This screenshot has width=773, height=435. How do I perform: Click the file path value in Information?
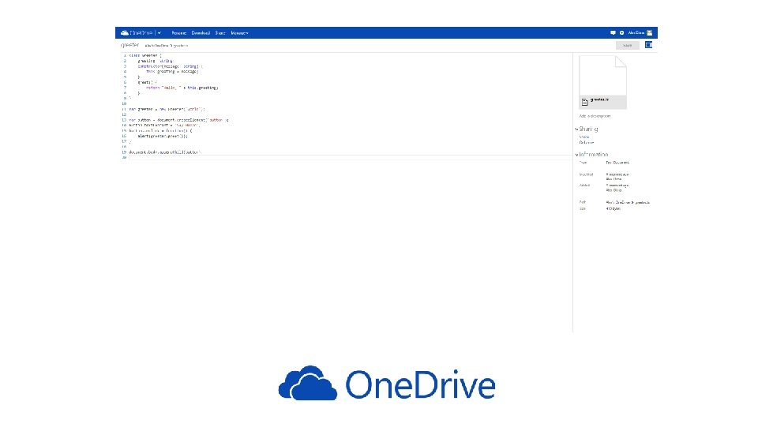[x=628, y=202]
